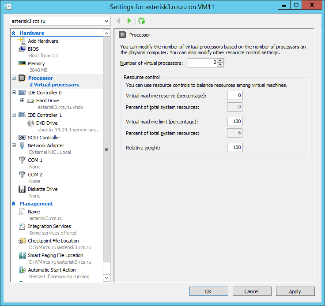Expand the Hard Drive node
Image resolution: width=325 pixels, height=306 pixels.
point(22,101)
